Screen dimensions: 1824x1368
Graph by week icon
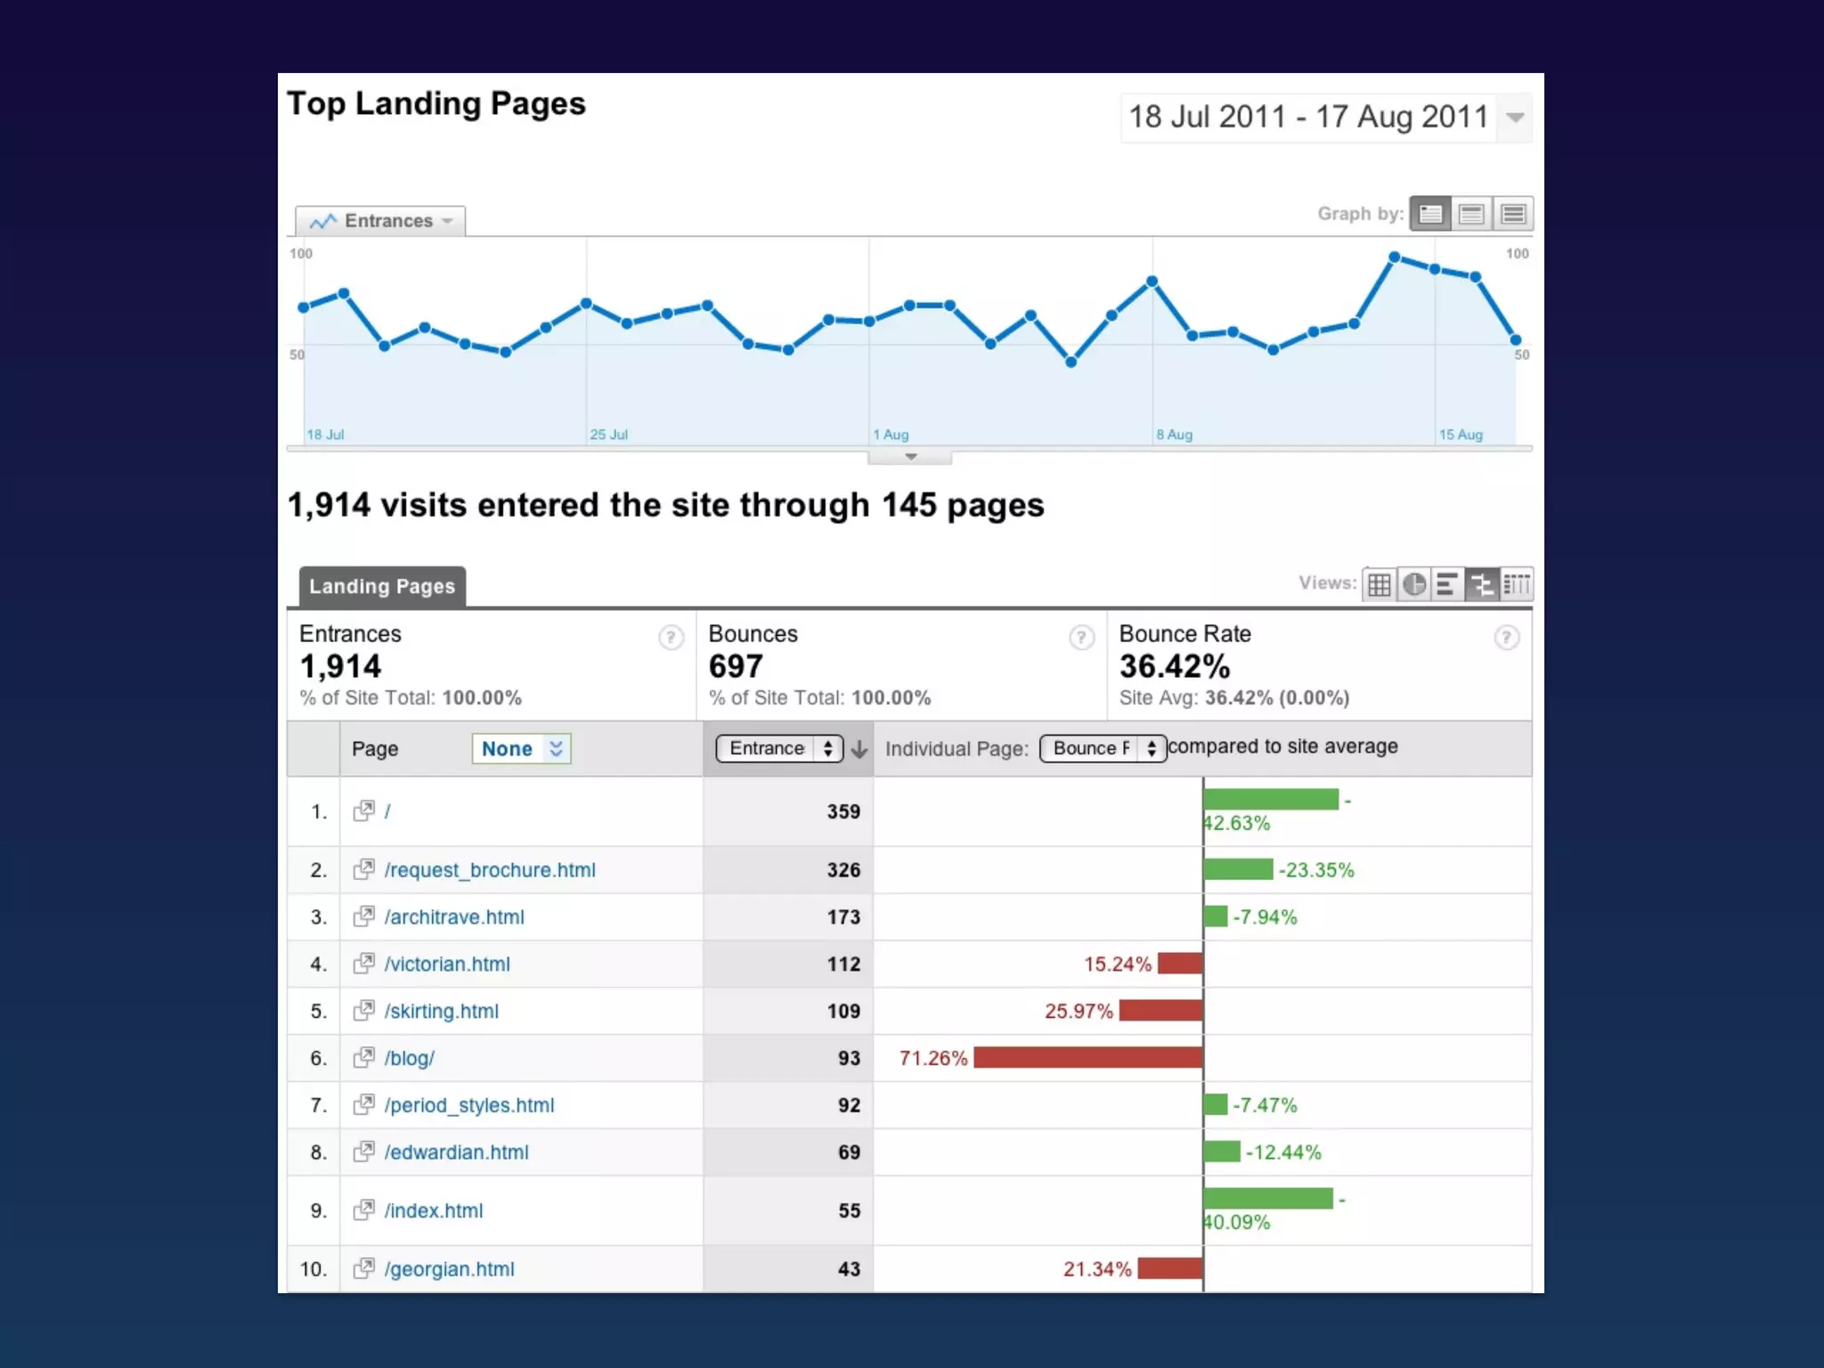point(1471,214)
